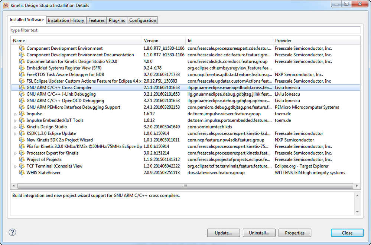Expand the Processor Expert for Kinetis node
The width and height of the screenshot is (371, 245).
(x=15, y=153)
